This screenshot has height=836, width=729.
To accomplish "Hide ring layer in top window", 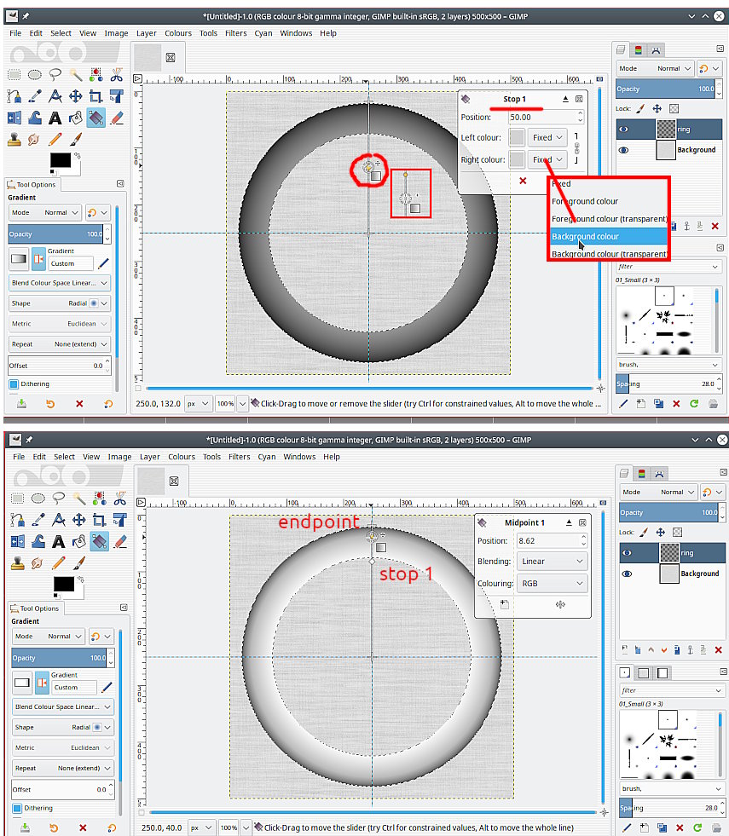I will pos(623,129).
